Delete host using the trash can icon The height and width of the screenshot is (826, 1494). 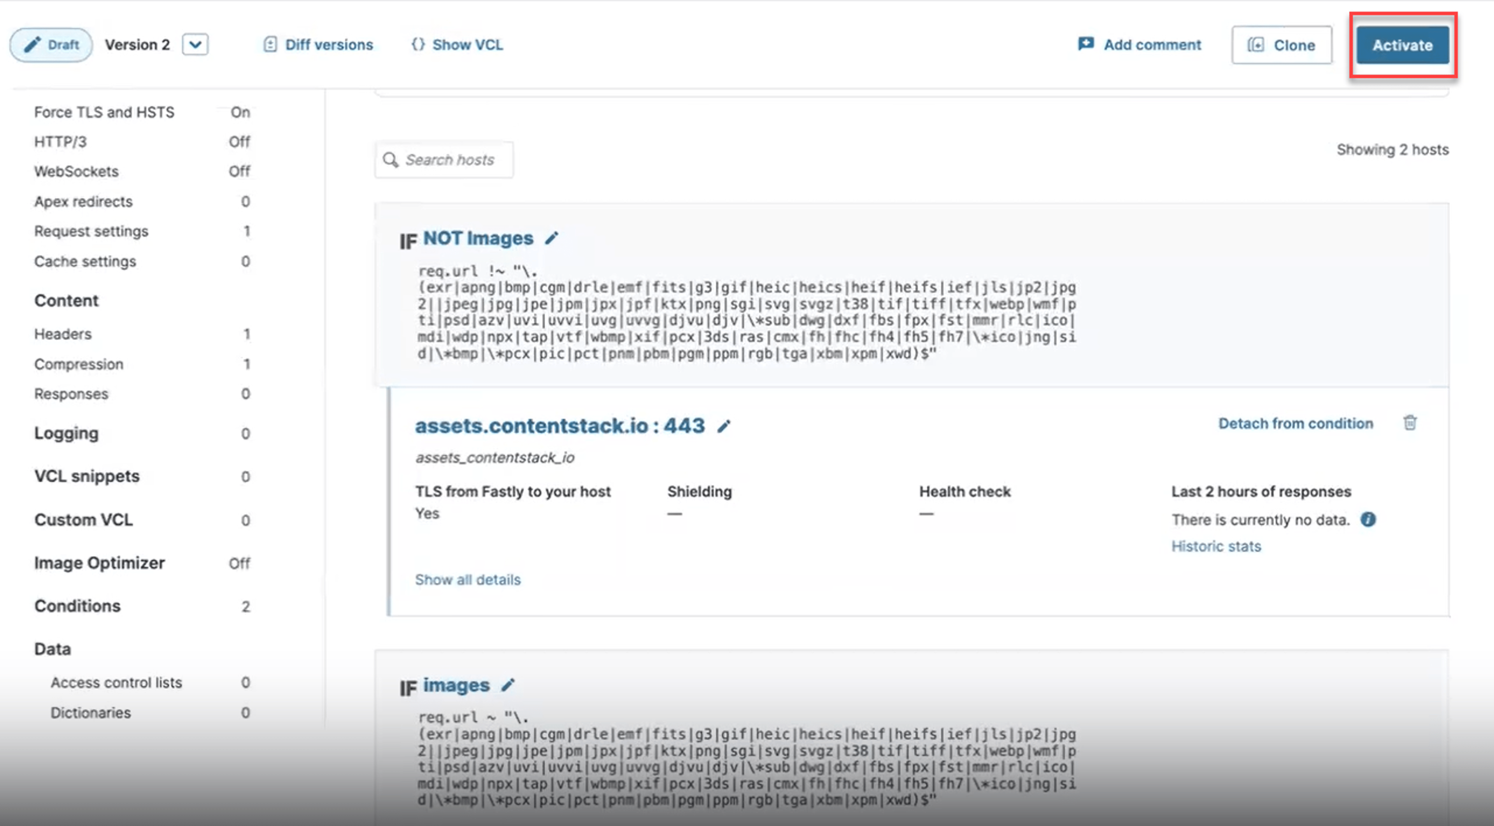click(x=1410, y=423)
